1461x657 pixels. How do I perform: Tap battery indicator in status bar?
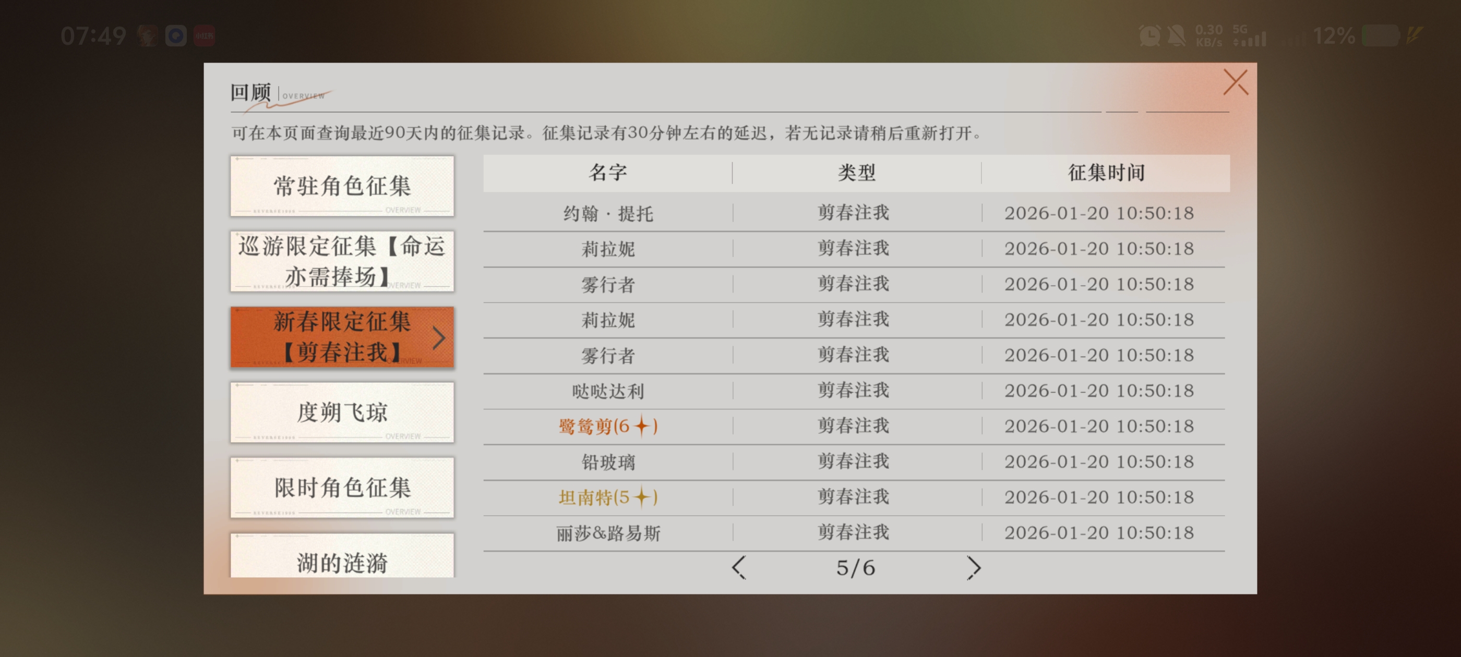[x=1381, y=36]
